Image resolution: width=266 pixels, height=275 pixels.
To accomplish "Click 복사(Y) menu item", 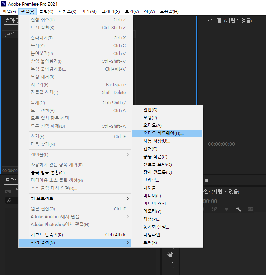I will point(75,46).
